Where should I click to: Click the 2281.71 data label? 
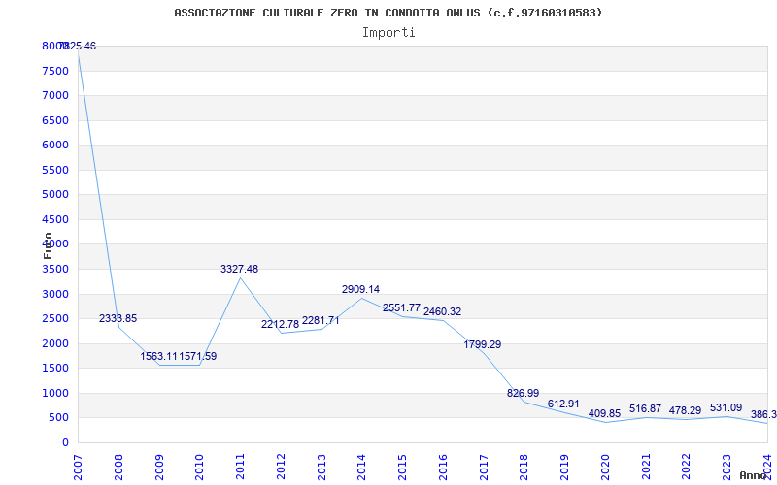(321, 321)
